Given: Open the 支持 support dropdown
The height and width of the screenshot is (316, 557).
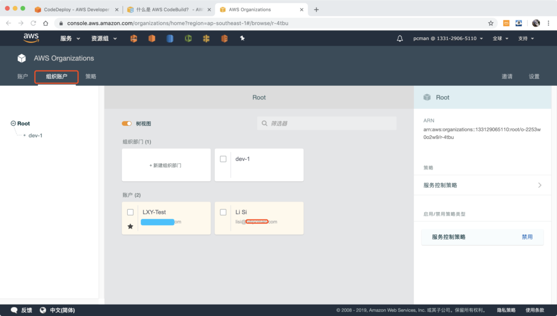Looking at the screenshot, I should click(526, 39).
